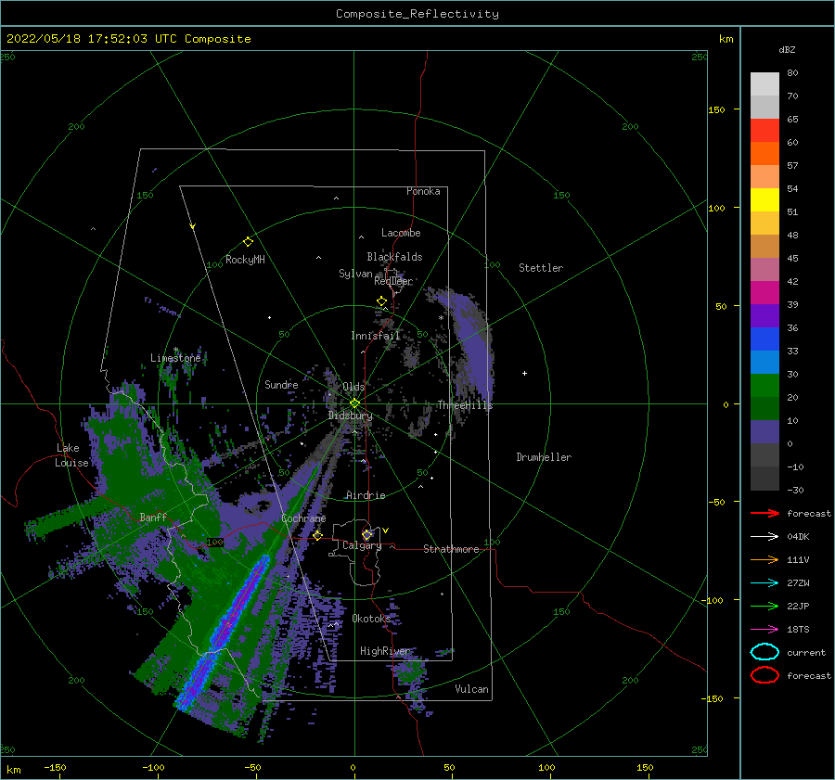Click the Limestone label
The image size is (835, 780).
175,358
